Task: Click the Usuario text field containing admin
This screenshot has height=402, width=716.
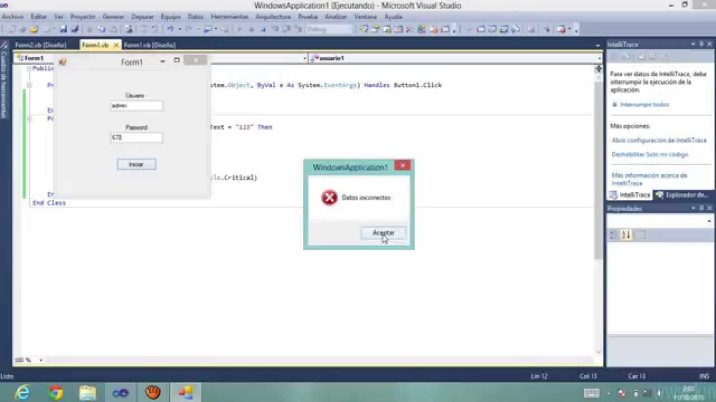Action: [x=136, y=106]
